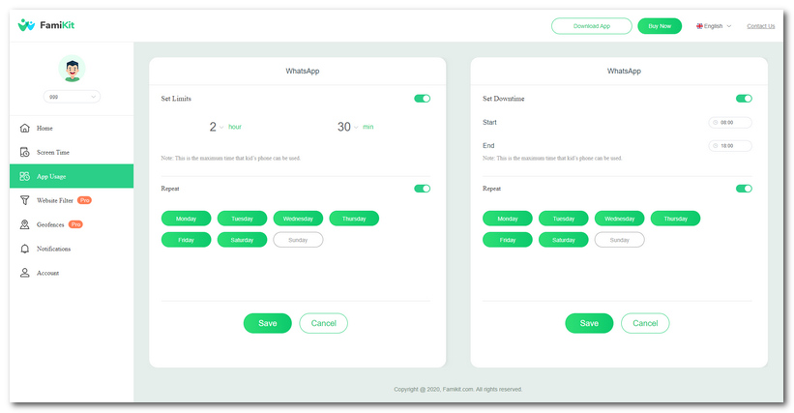The image size is (794, 413).
Task: Toggle Thursday in Set Downtime card
Action: pyautogui.click(x=675, y=219)
